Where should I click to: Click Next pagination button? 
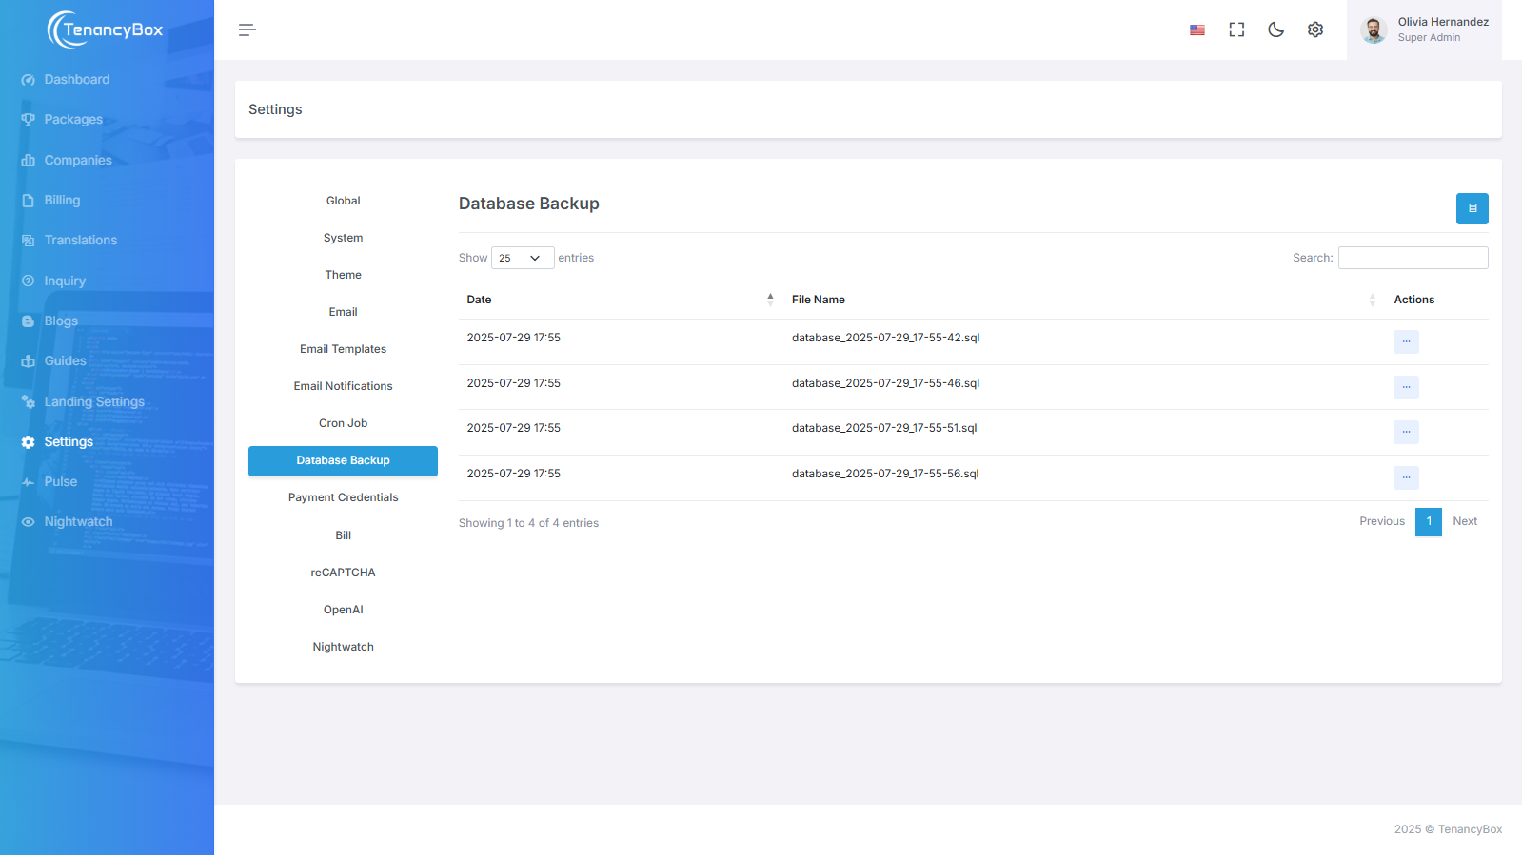pyautogui.click(x=1465, y=521)
